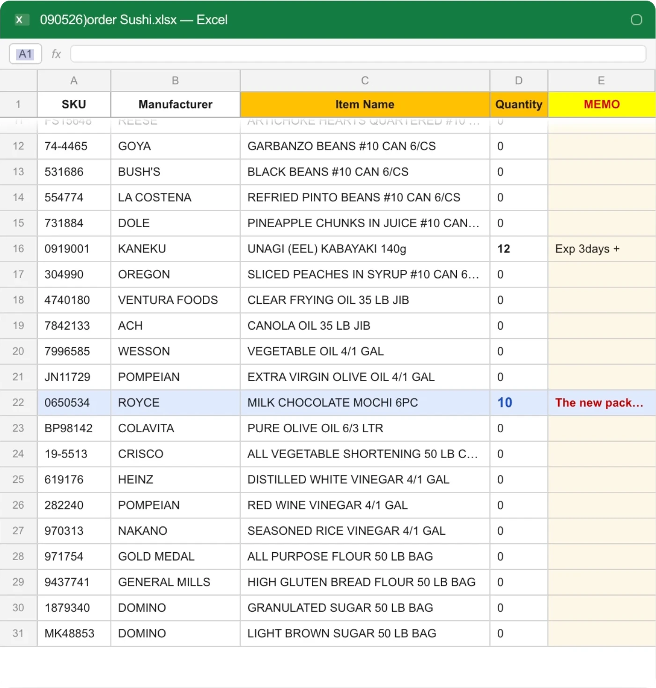Select row 22 header

point(18,403)
